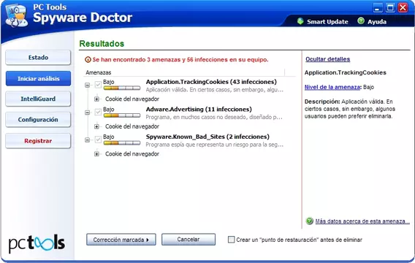Click the Cancelar button
The width and height of the screenshot is (415, 263).
[189, 240]
